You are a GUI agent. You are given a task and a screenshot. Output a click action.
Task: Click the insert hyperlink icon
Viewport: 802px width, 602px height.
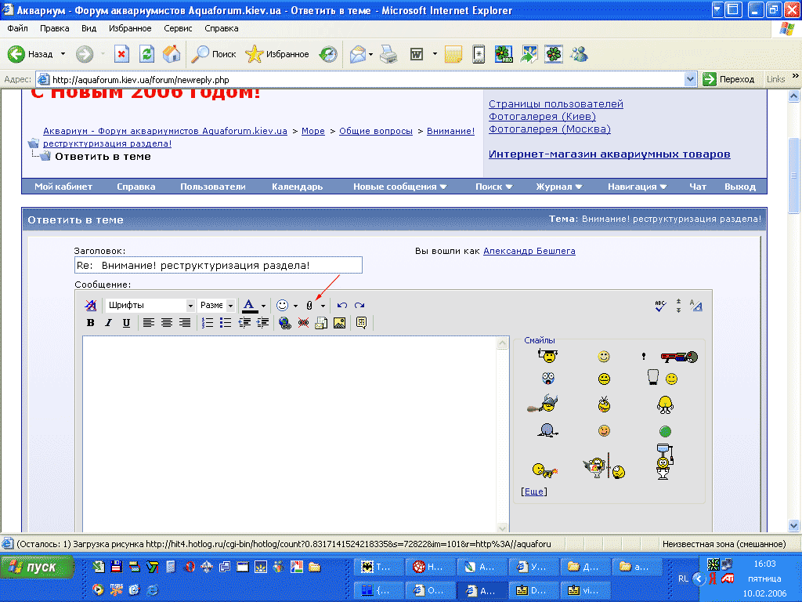coord(285,323)
